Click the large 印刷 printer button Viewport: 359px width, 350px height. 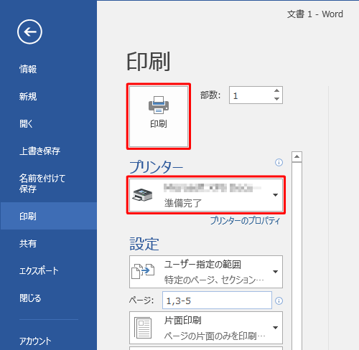tap(159, 116)
